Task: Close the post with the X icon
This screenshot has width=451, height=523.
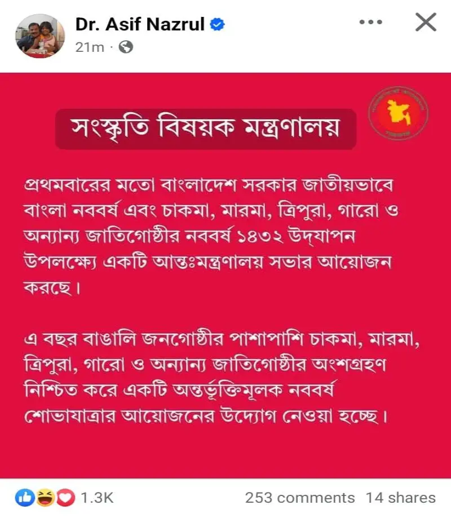Action: point(426,22)
